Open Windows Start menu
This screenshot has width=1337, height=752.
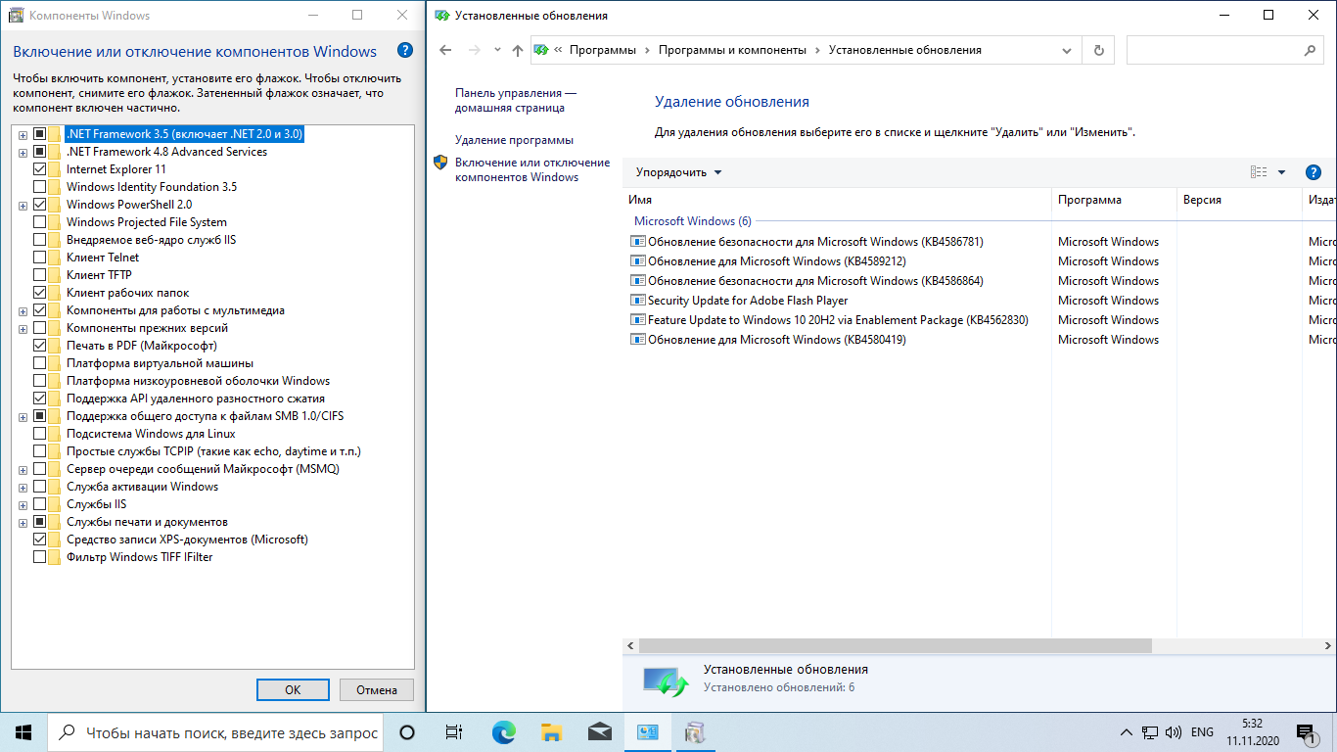(x=23, y=732)
